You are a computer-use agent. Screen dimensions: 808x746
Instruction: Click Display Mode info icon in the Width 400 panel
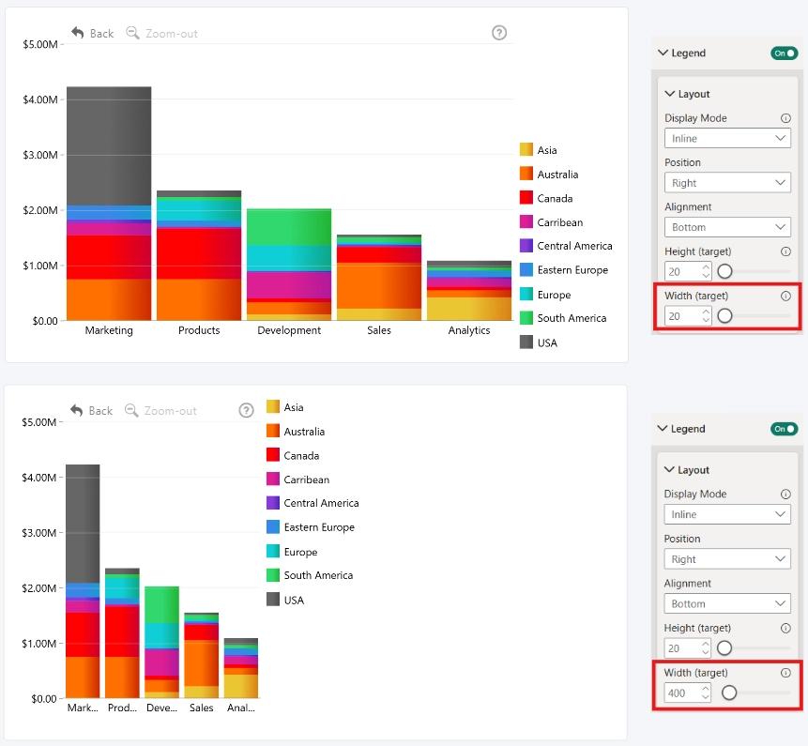[x=785, y=495]
